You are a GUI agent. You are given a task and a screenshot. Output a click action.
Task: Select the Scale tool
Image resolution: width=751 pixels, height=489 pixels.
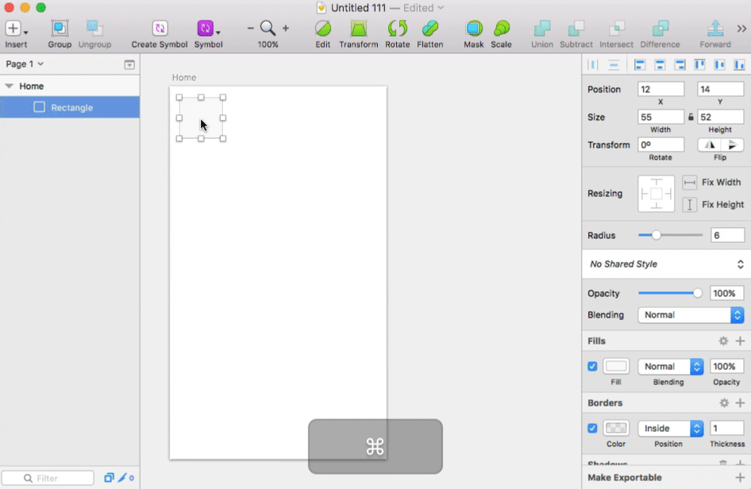501,29
